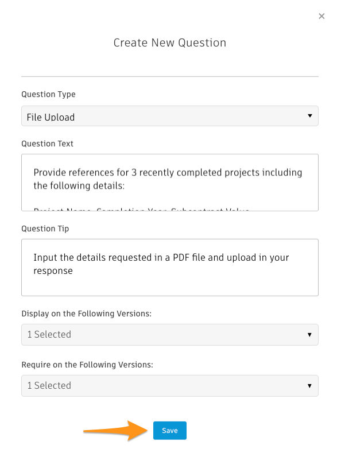Click the Question Text label
Screen dimensions: 341x472
47,144
